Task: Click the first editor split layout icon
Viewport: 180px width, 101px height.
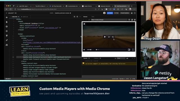Action: [74, 17]
